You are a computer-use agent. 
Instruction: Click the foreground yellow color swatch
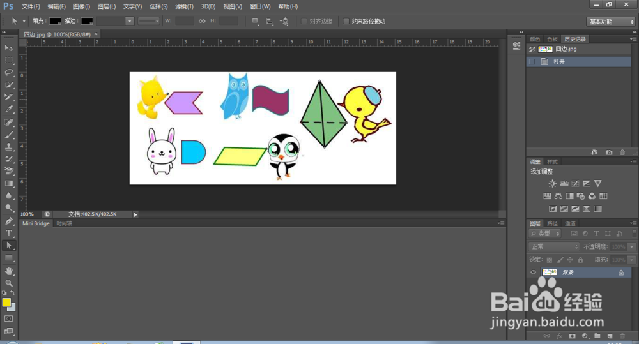(x=6, y=303)
